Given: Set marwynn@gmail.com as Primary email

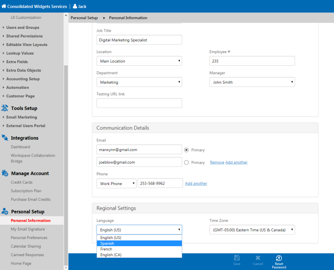Looking at the screenshot, I should [186, 150].
